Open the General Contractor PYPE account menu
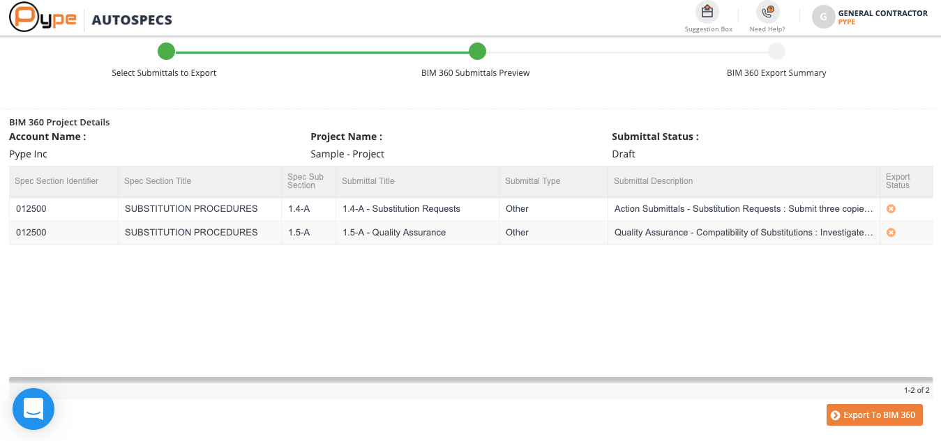Screen dimensions: 941x441 (882, 17)
